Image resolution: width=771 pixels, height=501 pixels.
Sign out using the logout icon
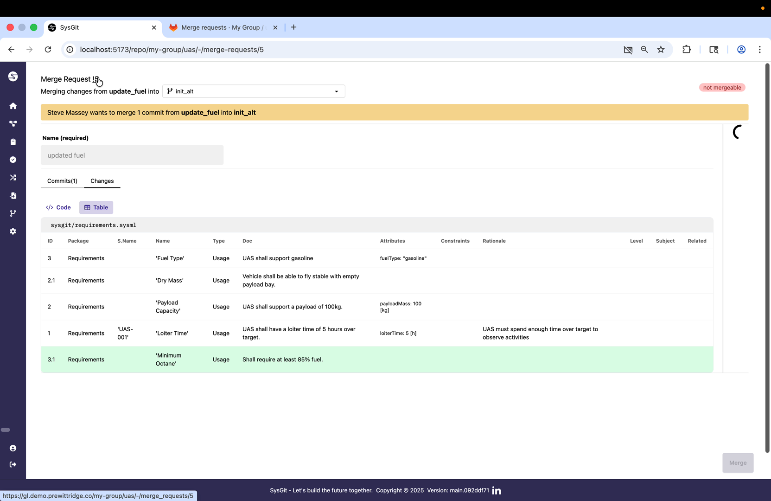[x=13, y=464]
